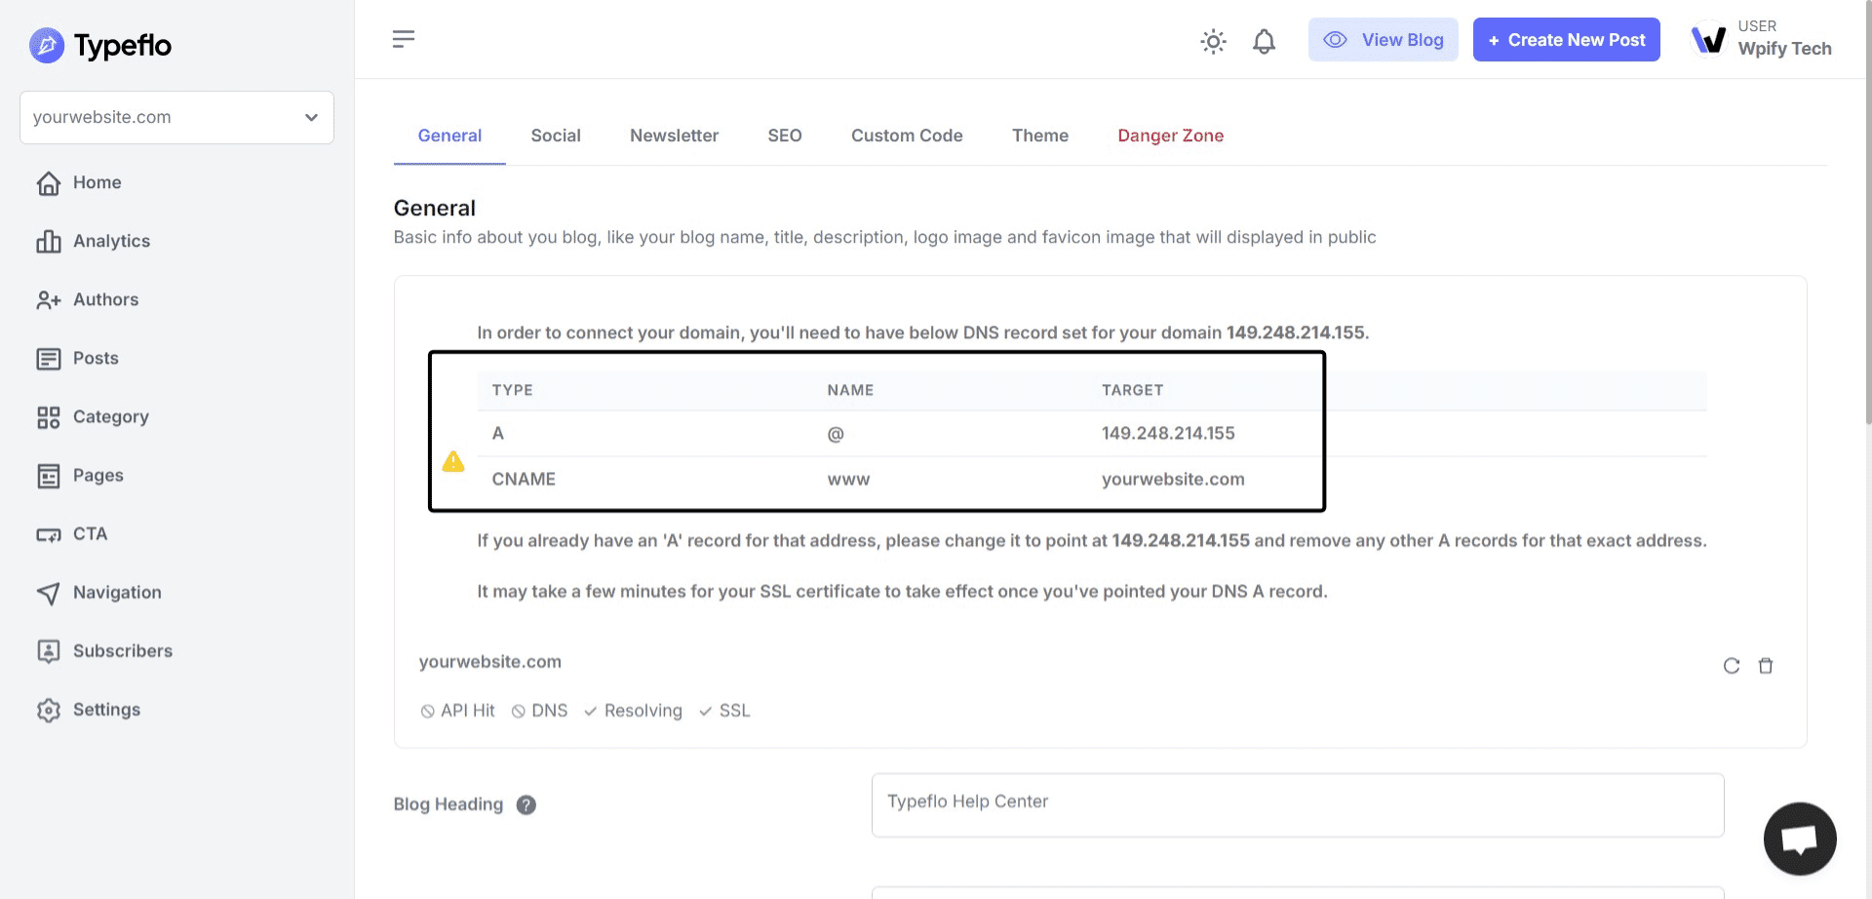Viewport: 1872px width, 899px height.
Task: Open Analytics from the sidebar
Action: (x=111, y=241)
